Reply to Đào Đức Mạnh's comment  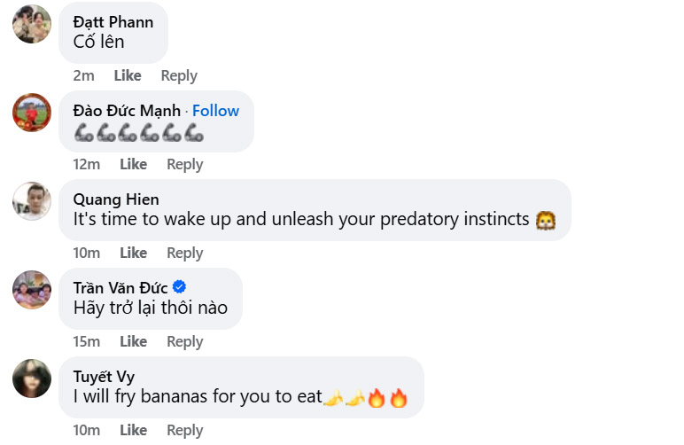tap(185, 165)
